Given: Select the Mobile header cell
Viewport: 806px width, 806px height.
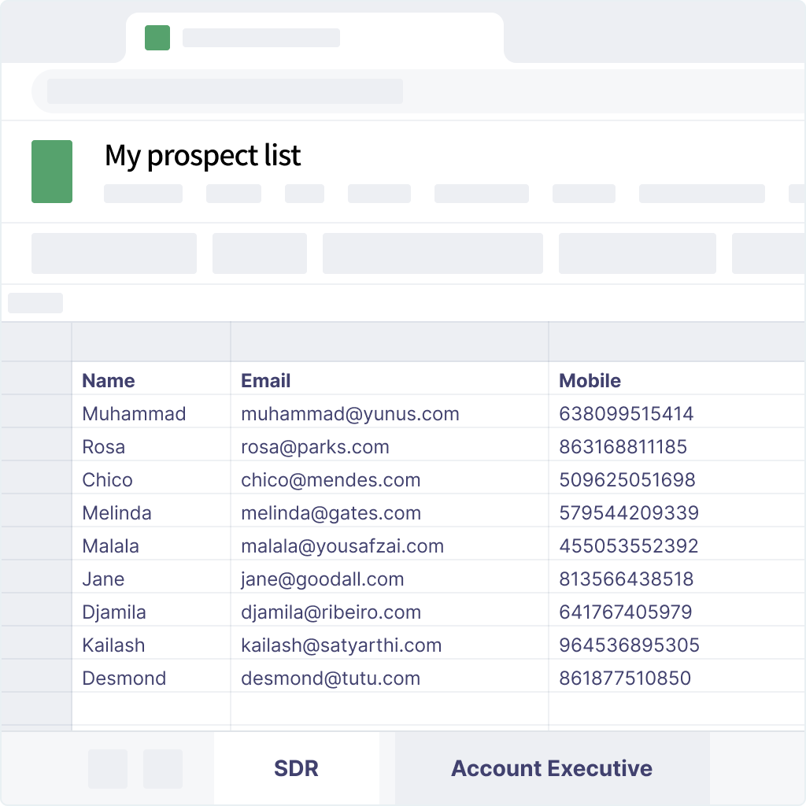Looking at the screenshot, I should click(x=676, y=380).
